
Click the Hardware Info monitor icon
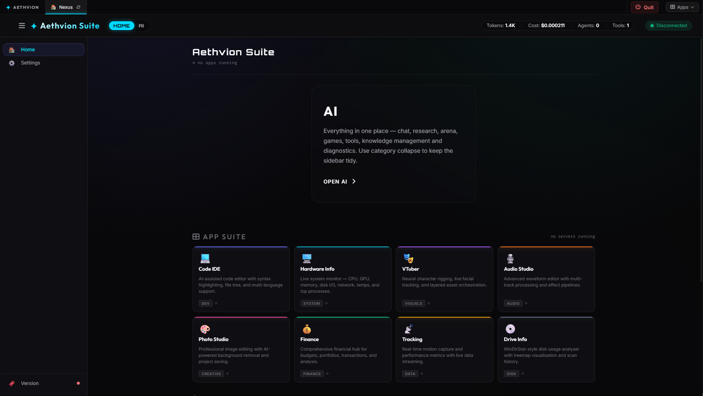[307, 258]
